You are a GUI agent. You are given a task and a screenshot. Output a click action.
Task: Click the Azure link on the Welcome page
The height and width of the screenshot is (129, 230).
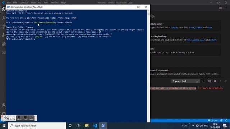pos(192,28)
